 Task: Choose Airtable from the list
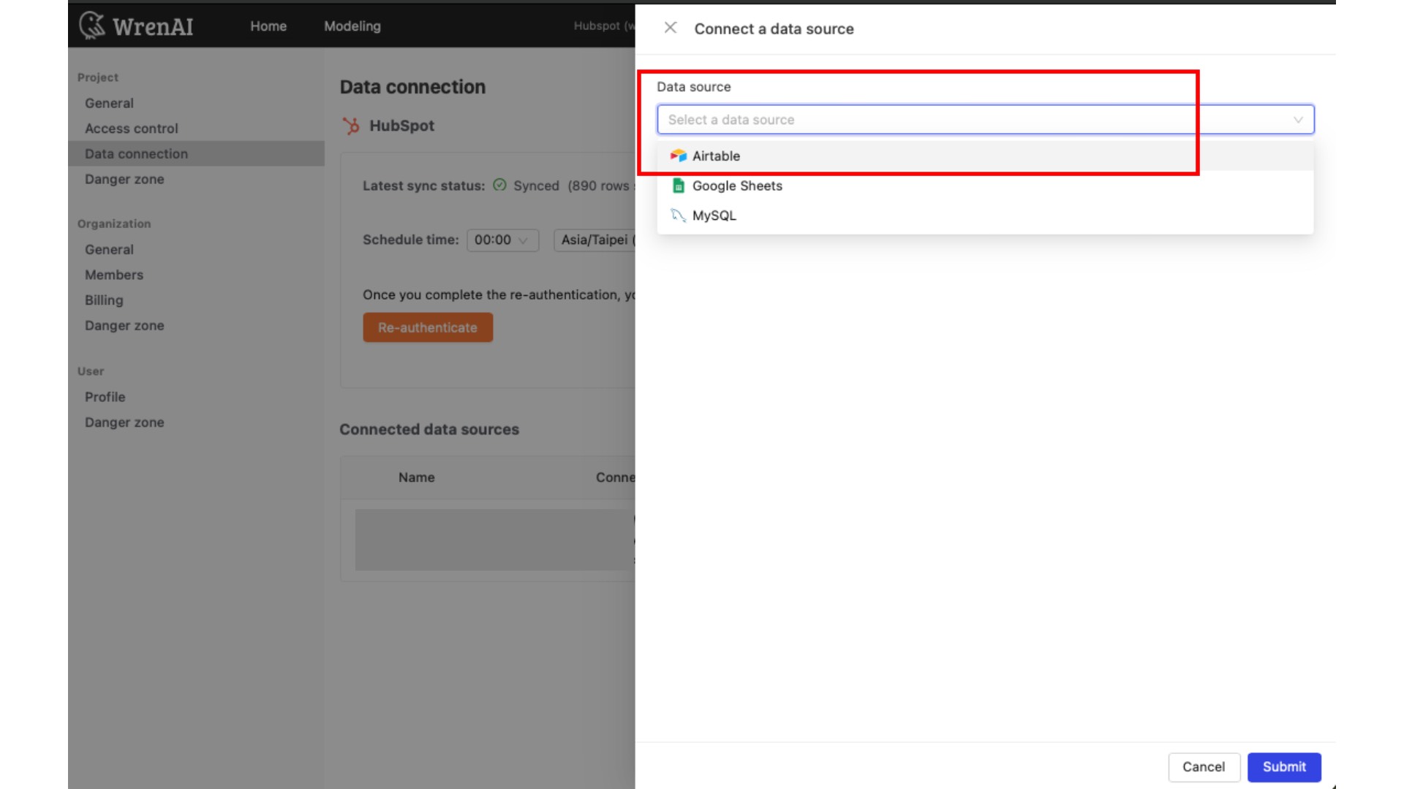pos(985,156)
